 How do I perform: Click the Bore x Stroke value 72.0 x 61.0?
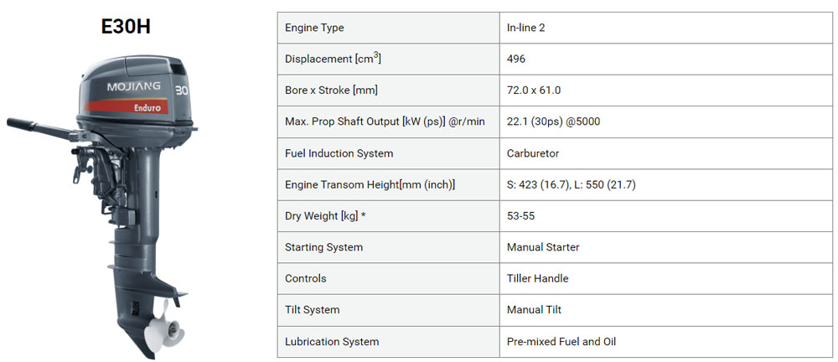[x=534, y=90]
